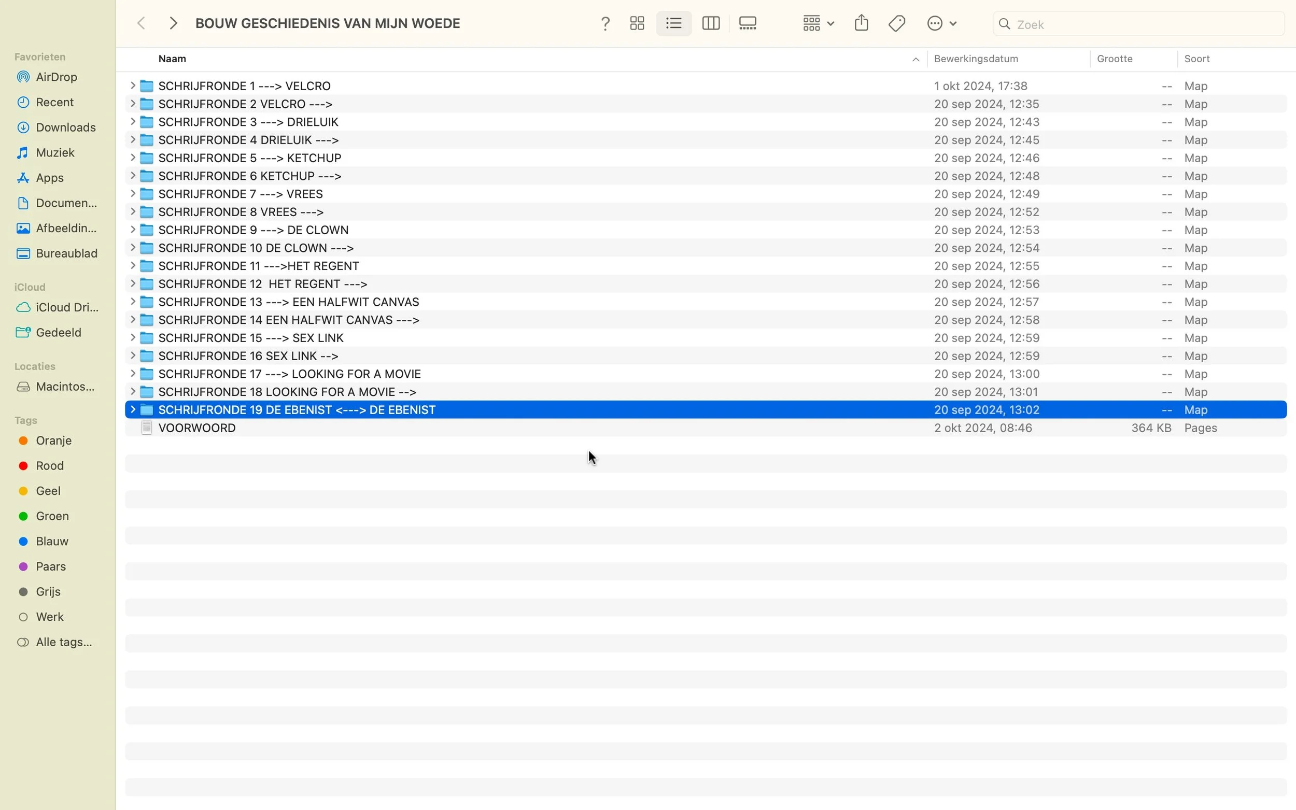Switch to gallery view
Screen dimensions: 1296x810
[x=748, y=23]
